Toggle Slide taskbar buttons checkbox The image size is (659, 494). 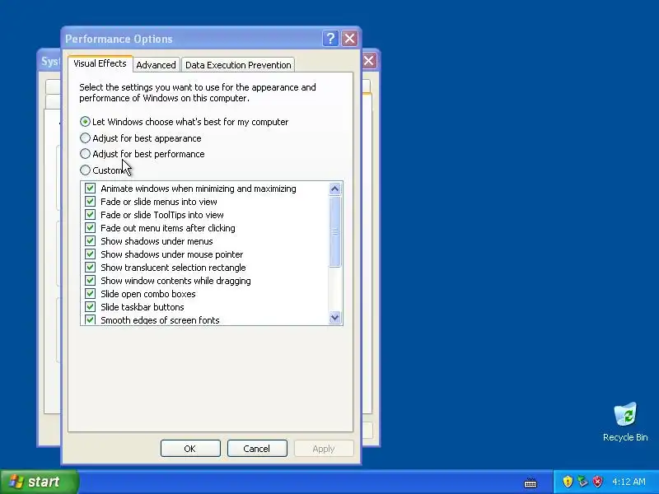coord(90,306)
